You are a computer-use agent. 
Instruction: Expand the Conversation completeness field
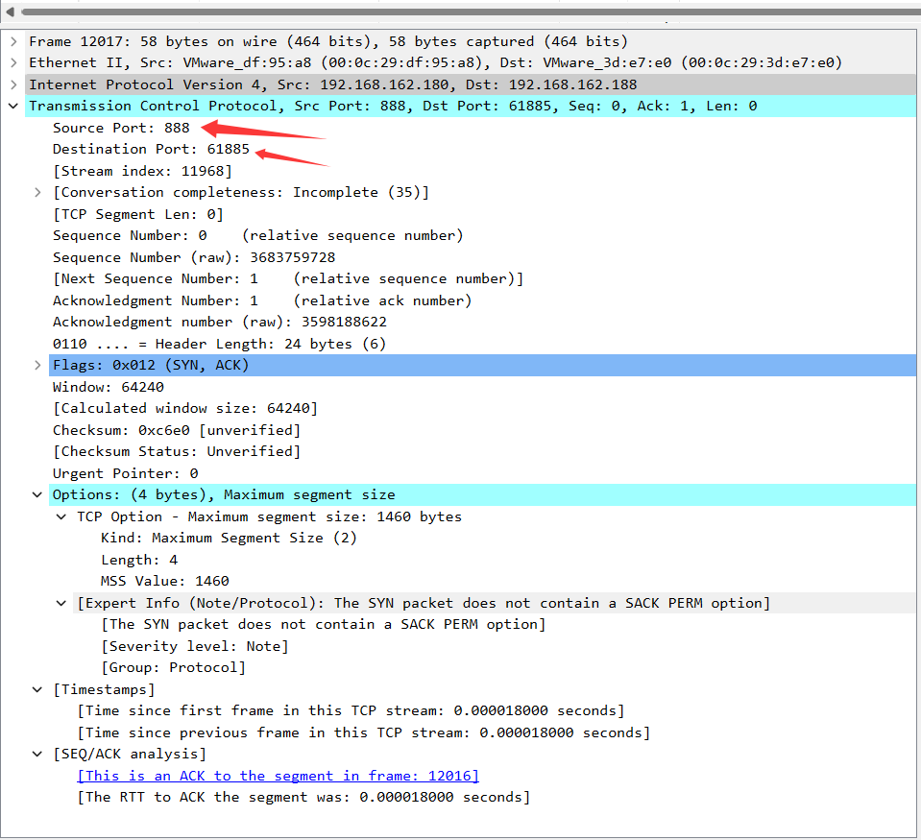[37, 192]
